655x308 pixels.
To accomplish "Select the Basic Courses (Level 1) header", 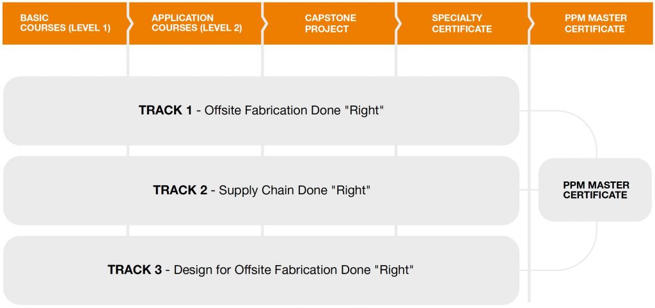I will click(x=65, y=24).
